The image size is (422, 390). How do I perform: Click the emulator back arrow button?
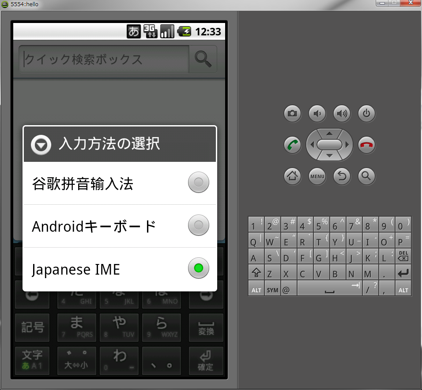point(342,176)
